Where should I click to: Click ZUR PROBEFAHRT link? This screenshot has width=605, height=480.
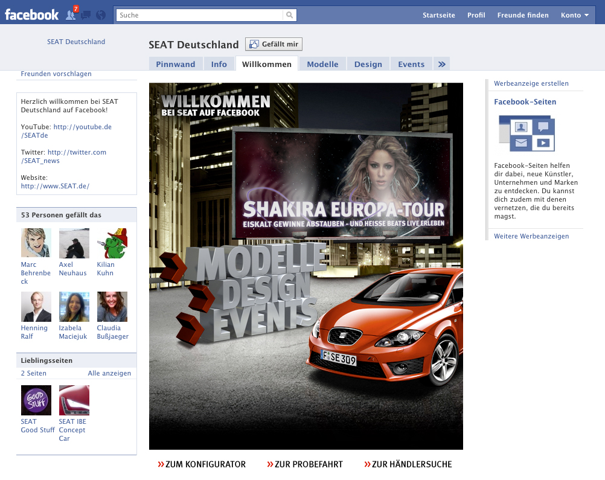[305, 464]
